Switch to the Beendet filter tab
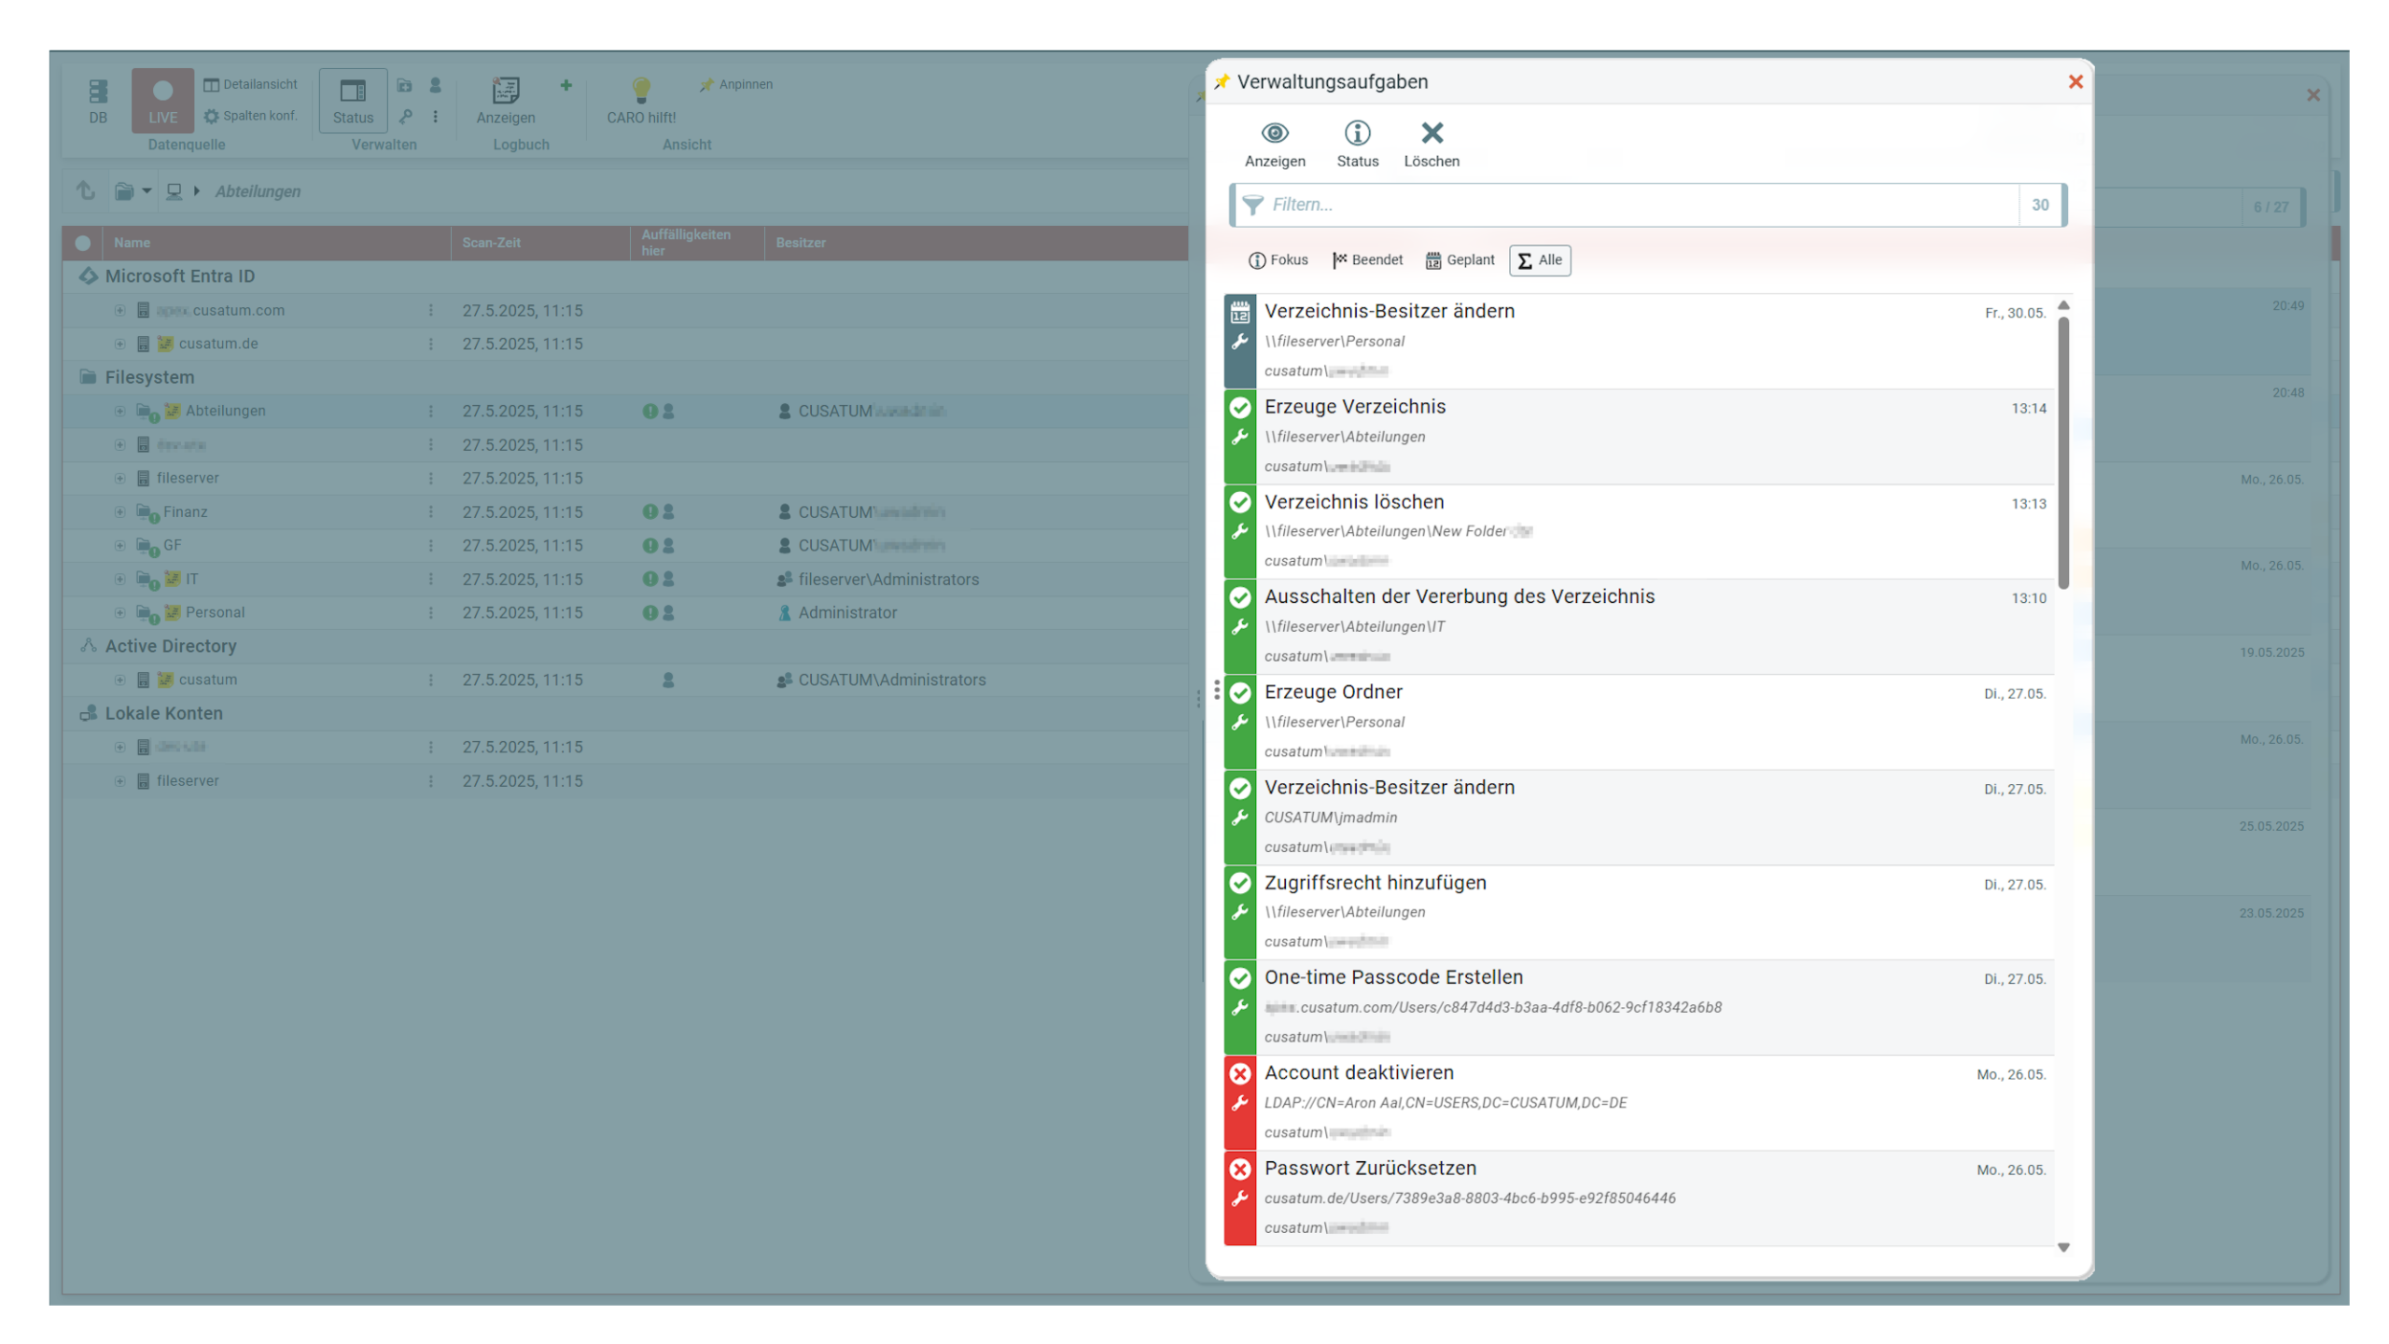The image size is (2389, 1344). [x=1367, y=260]
